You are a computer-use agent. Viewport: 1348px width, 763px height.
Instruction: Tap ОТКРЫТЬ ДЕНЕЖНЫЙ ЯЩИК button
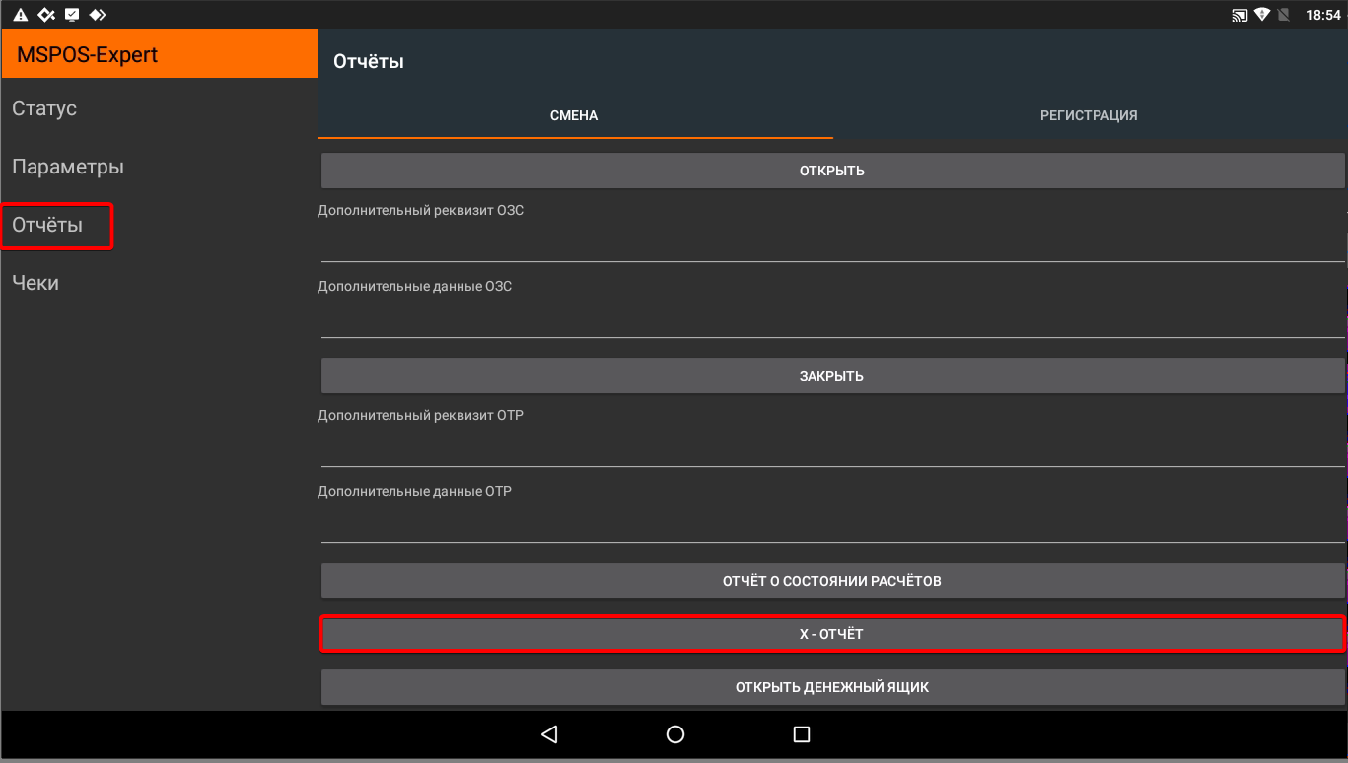(832, 687)
